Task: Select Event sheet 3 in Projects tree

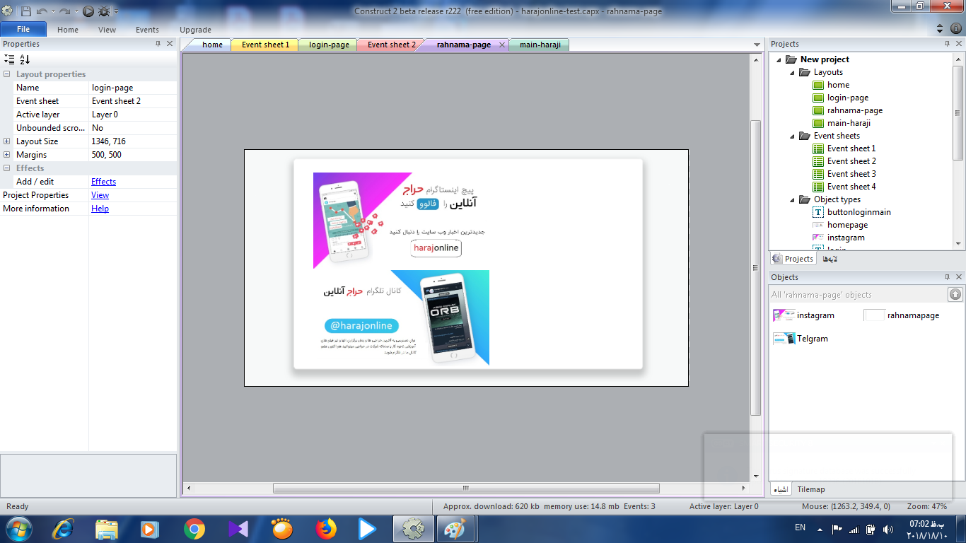Action: [x=851, y=174]
